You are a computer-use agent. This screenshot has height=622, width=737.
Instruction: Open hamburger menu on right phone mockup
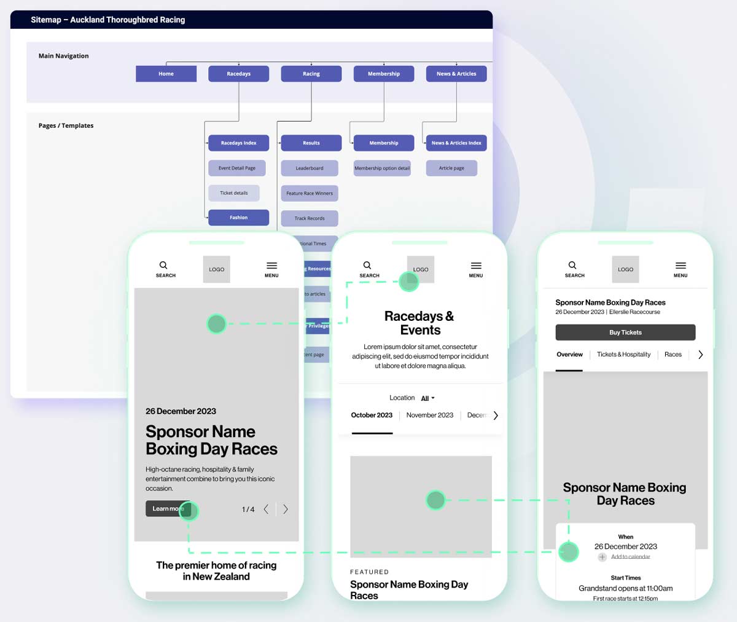[680, 266]
